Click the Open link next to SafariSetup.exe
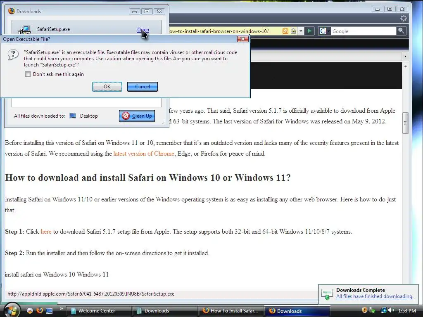 click(x=143, y=30)
